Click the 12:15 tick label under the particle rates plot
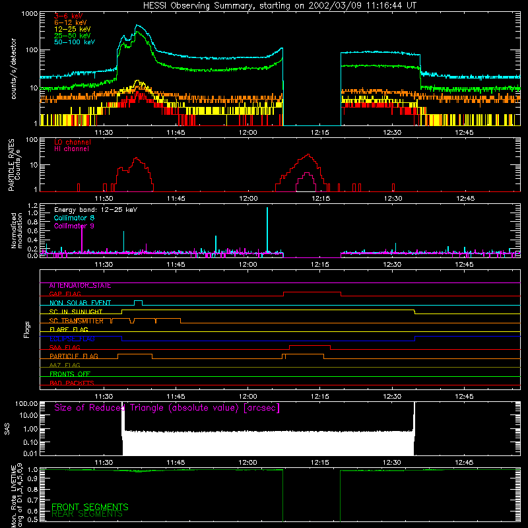Viewport: 528px width, 528px height. tap(321, 199)
